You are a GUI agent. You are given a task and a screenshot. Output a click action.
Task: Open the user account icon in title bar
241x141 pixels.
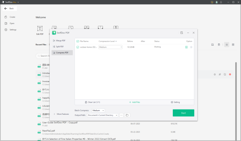tap(217, 2)
